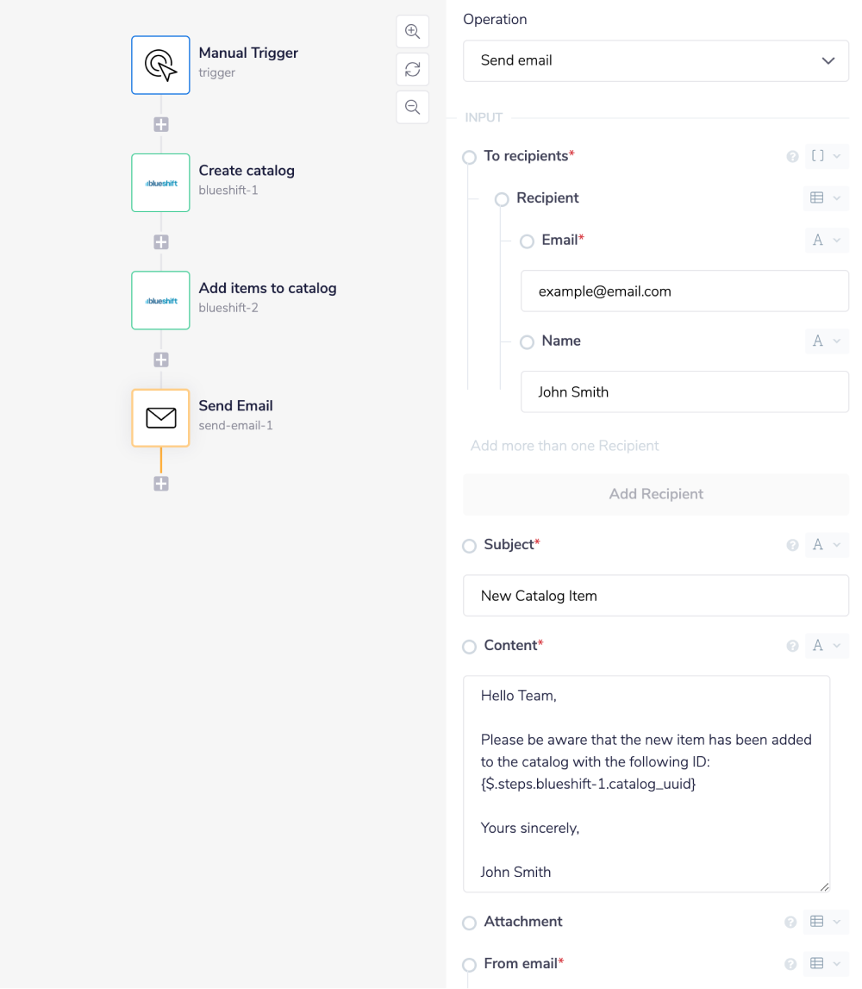The image size is (862, 989).
Task: Toggle the Attachment field radio circle
Action: tap(470, 923)
